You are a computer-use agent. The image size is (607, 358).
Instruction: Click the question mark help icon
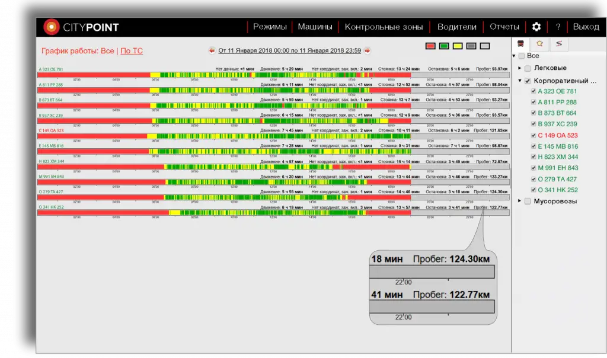pos(558,27)
